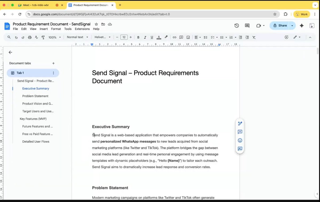Open version history
This screenshot has width=320, height=202.
pos(237,26)
